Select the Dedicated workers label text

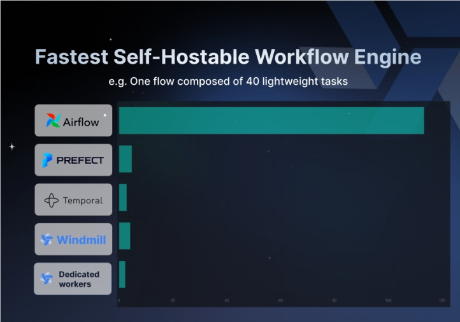point(79,279)
